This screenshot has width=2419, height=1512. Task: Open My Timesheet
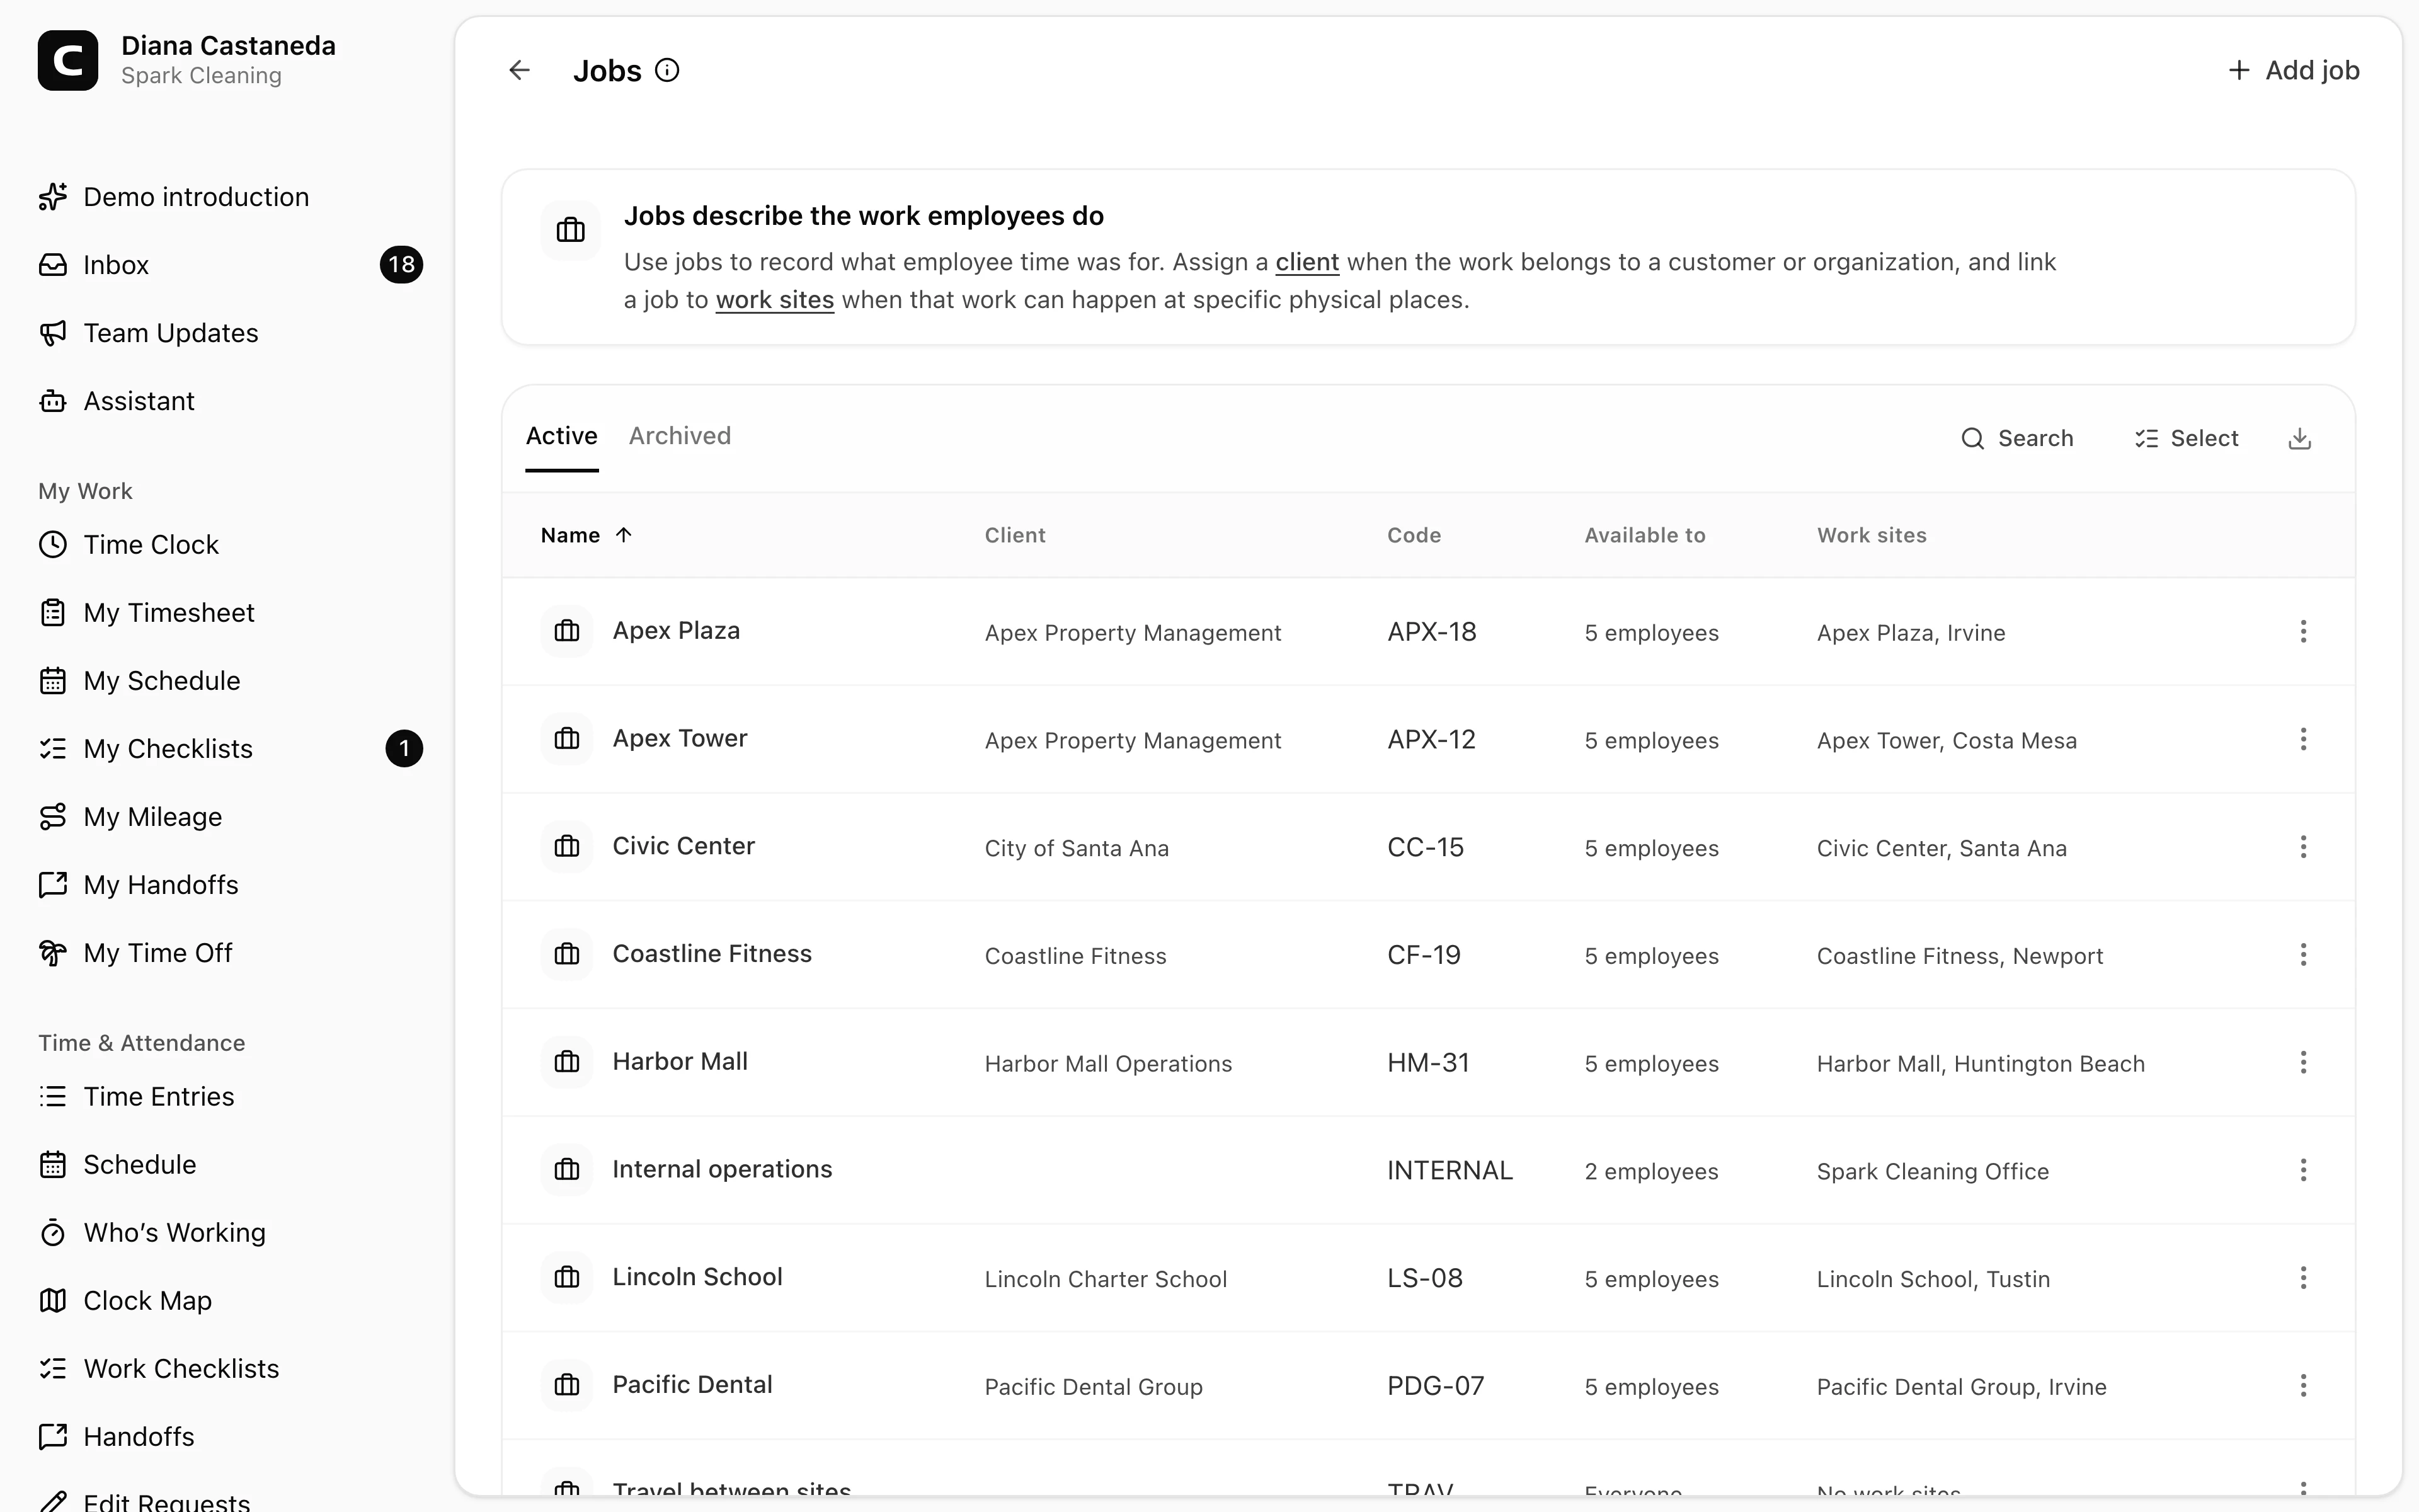coord(230,613)
